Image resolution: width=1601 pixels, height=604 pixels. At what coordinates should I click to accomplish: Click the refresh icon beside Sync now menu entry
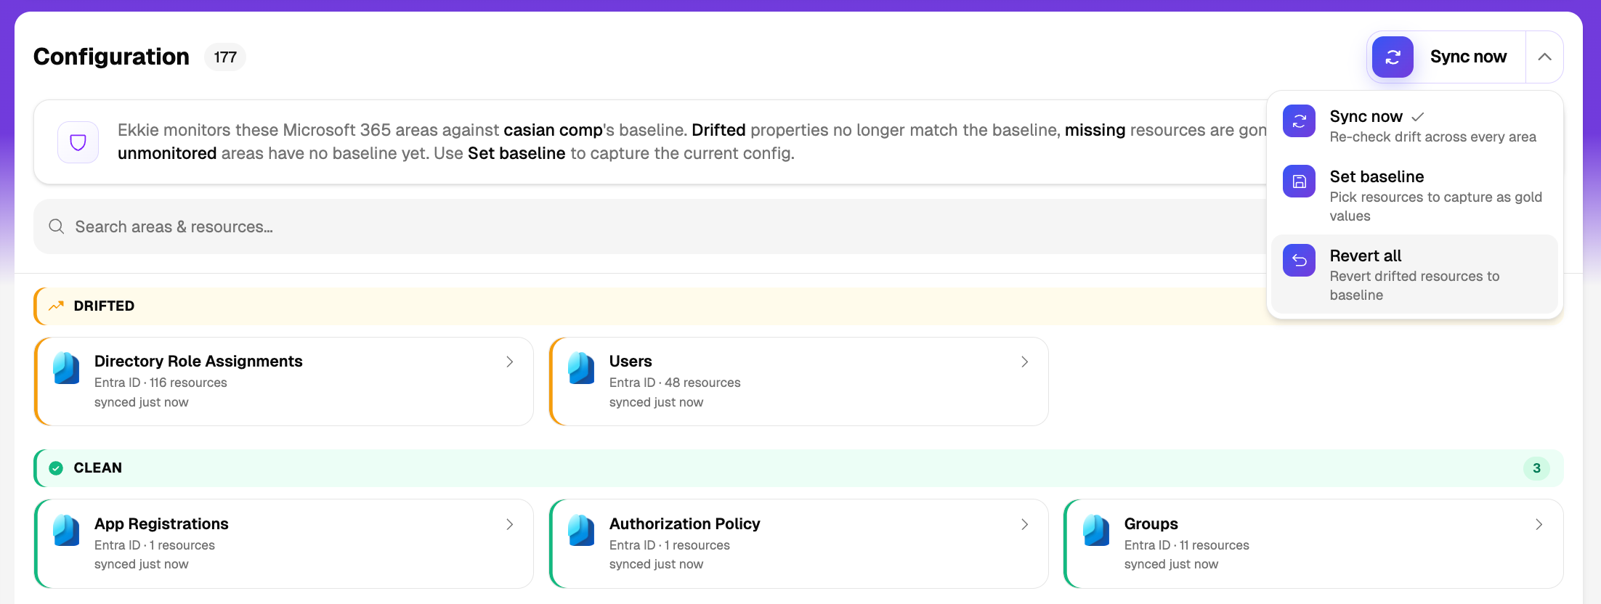click(1299, 121)
